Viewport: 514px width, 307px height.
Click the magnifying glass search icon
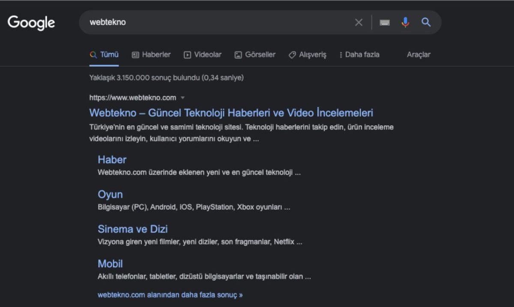[x=426, y=22]
